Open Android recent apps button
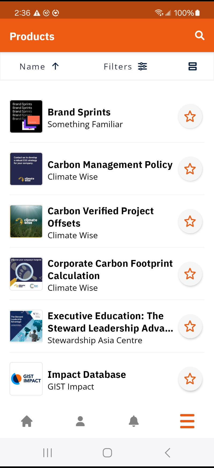This screenshot has height=468, width=214. (x=48, y=453)
